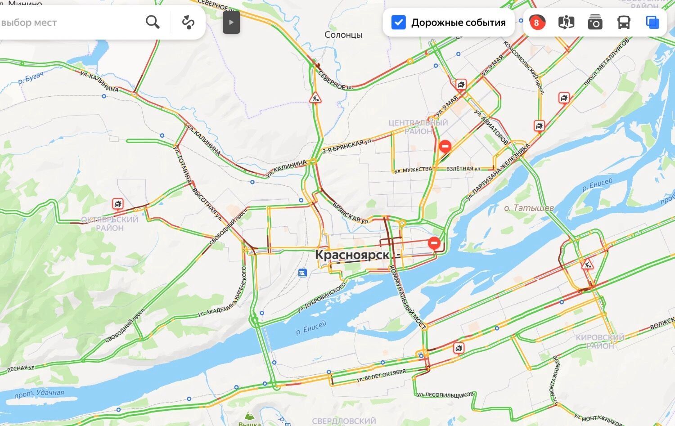Open accident marker in Октябрьский район
Viewport: 675px width, 426px height.
pos(118,204)
